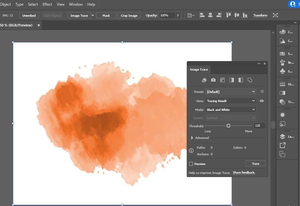Screen dimensions: 300x206
Task: Open the Help menu
Action: coord(91,4)
